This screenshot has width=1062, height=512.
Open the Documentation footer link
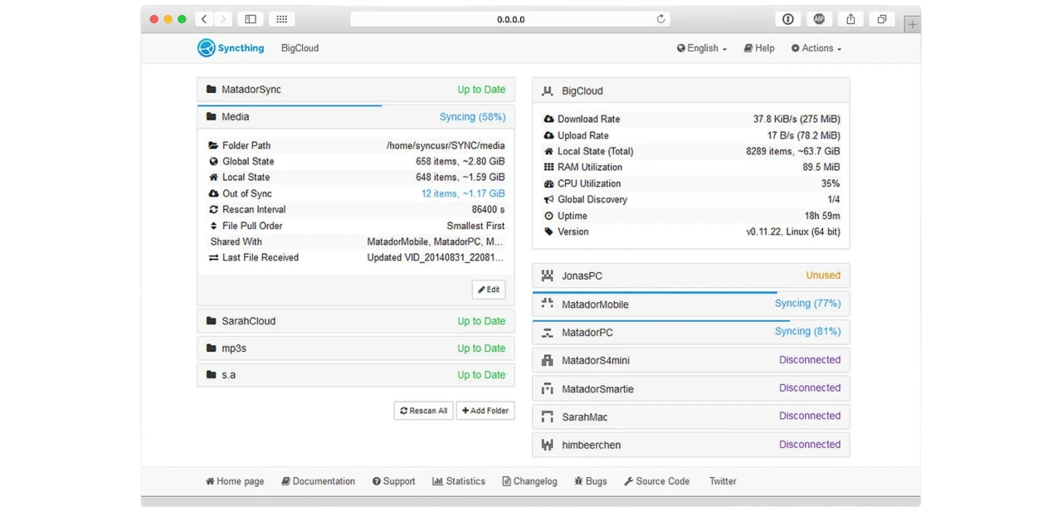tap(318, 481)
